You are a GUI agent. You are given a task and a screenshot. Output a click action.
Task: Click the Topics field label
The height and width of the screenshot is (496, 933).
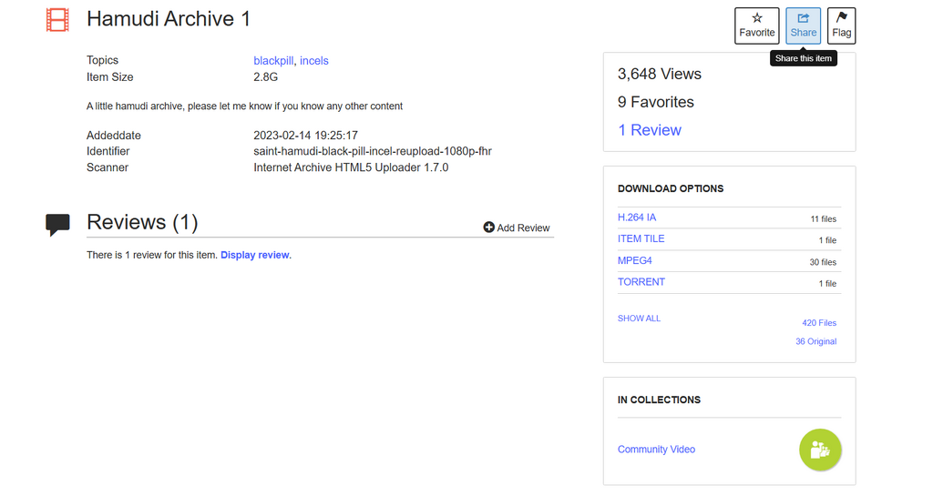point(102,60)
